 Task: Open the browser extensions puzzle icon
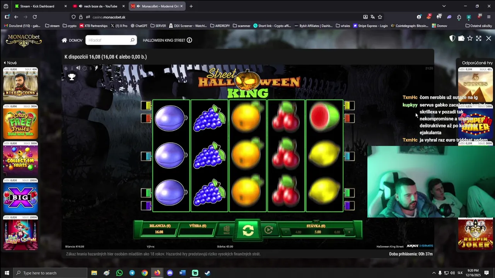tap(459, 17)
